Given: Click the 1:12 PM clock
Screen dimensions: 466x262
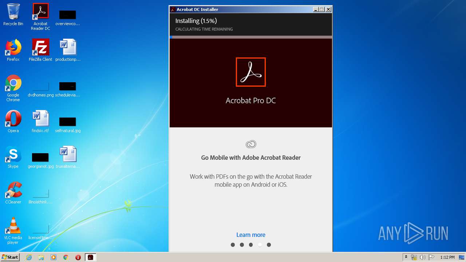Looking at the screenshot, I should (x=447, y=257).
